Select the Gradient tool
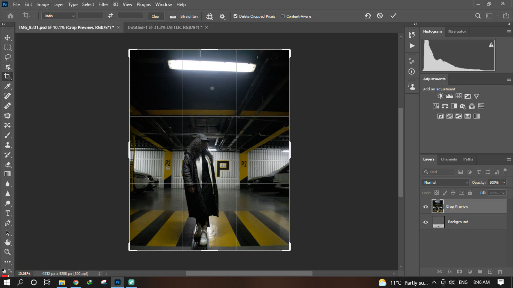The height and width of the screenshot is (288, 513). 7,174
